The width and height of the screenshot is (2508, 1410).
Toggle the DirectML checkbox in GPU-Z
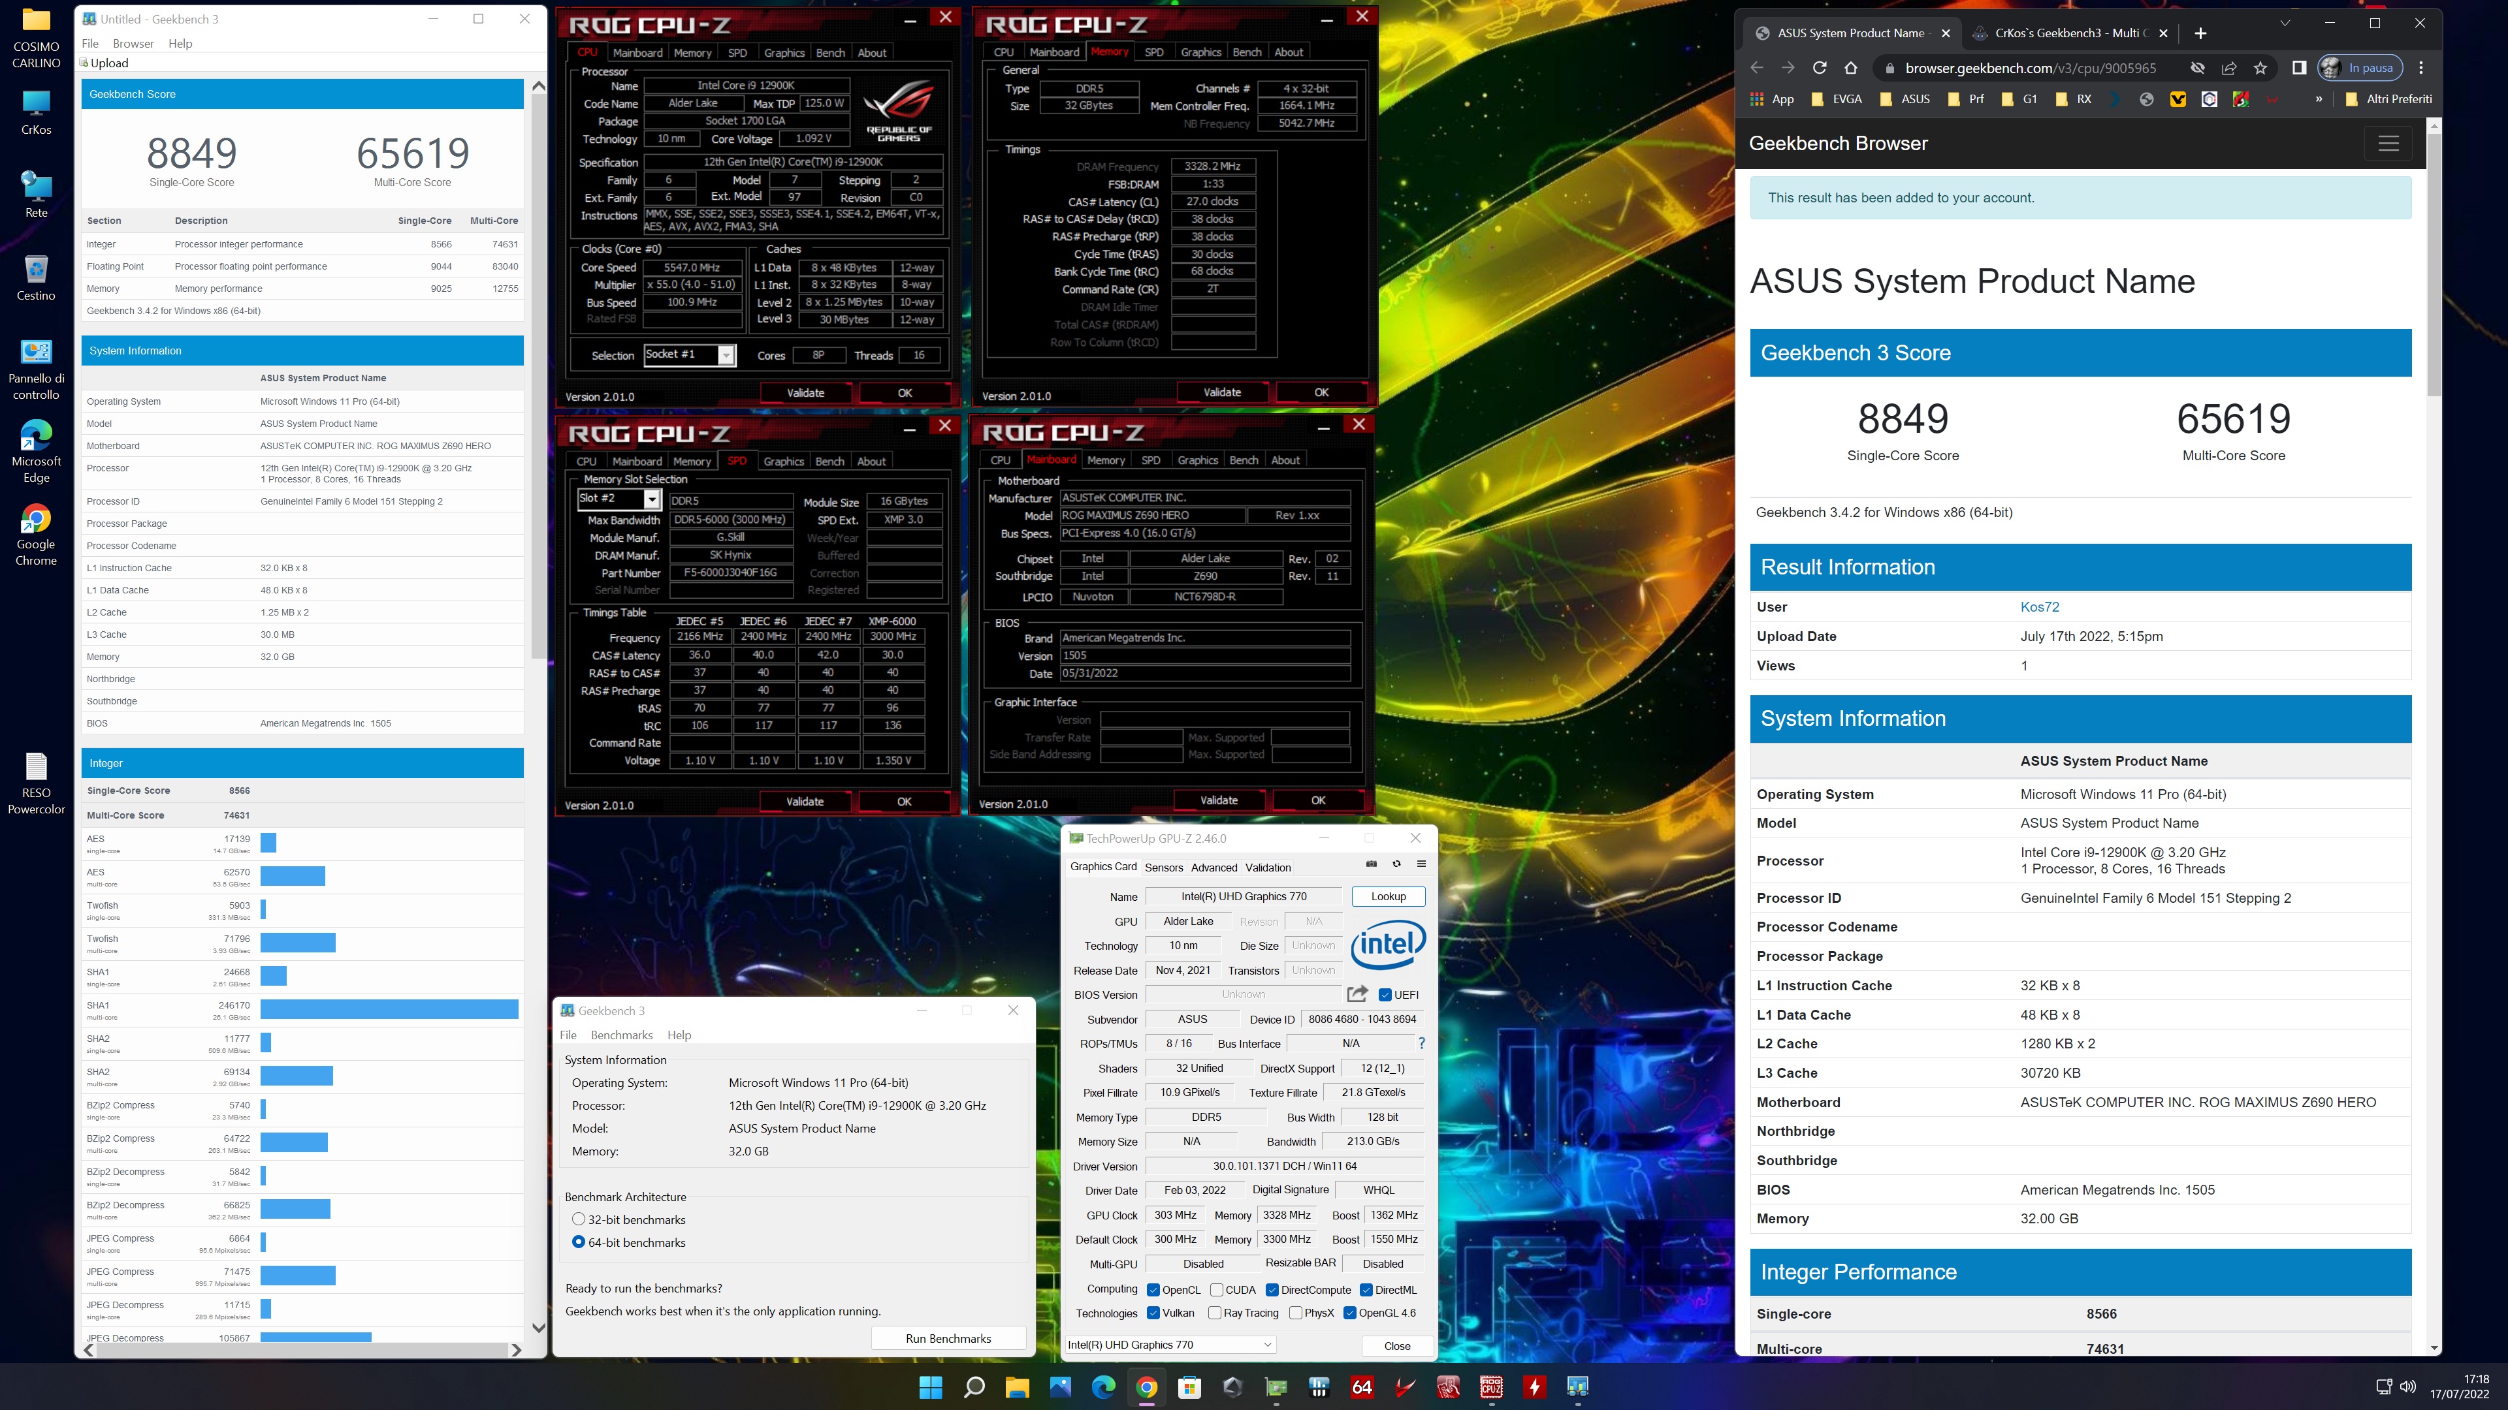pyautogui.click(x=1366, y=1289)
